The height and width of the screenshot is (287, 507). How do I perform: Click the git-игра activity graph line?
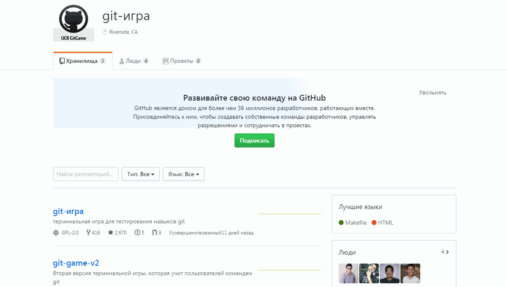click(290, 214)
